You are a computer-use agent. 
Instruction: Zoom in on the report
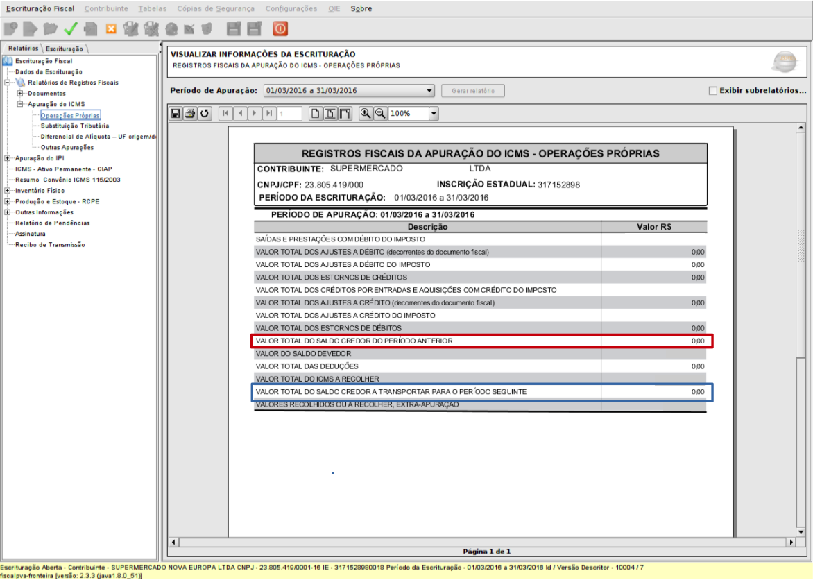[x=366, y=113]
